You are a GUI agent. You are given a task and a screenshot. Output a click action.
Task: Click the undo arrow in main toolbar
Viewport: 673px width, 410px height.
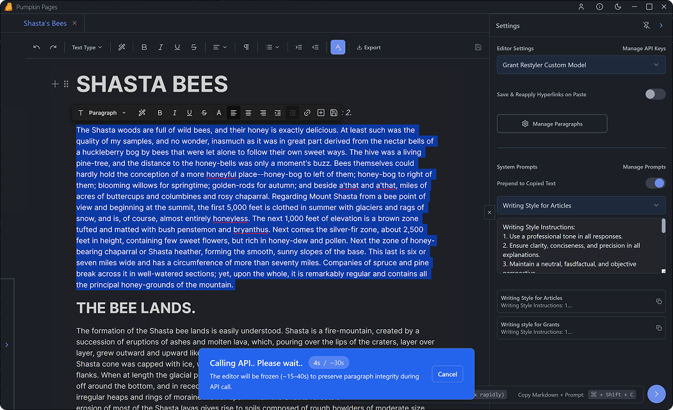pyautogui.click(x=36, y=47)
